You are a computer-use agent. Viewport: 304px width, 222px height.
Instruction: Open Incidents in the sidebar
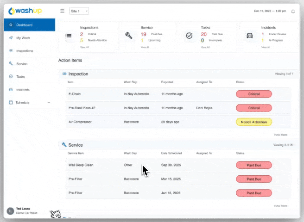(x=23, y=90)
